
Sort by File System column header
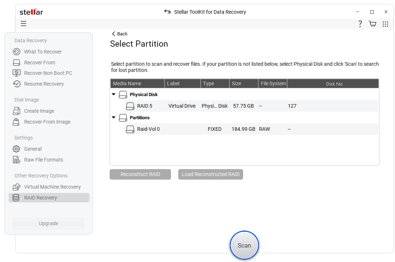click(273, 83)
